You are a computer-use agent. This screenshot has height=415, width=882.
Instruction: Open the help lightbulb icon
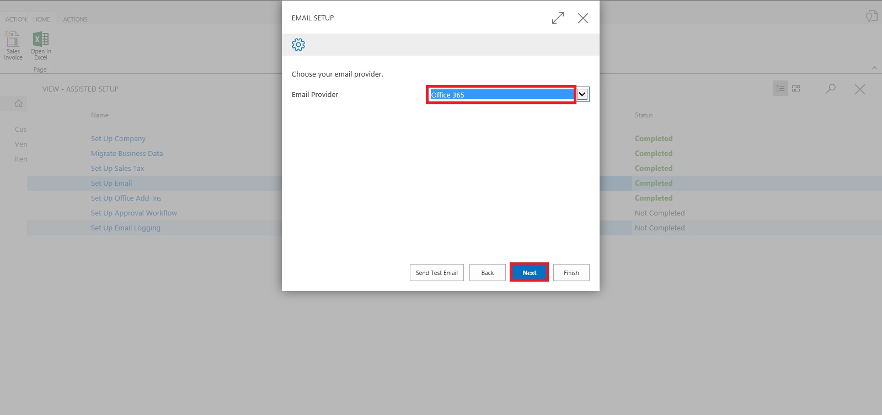tap(871, 16)
